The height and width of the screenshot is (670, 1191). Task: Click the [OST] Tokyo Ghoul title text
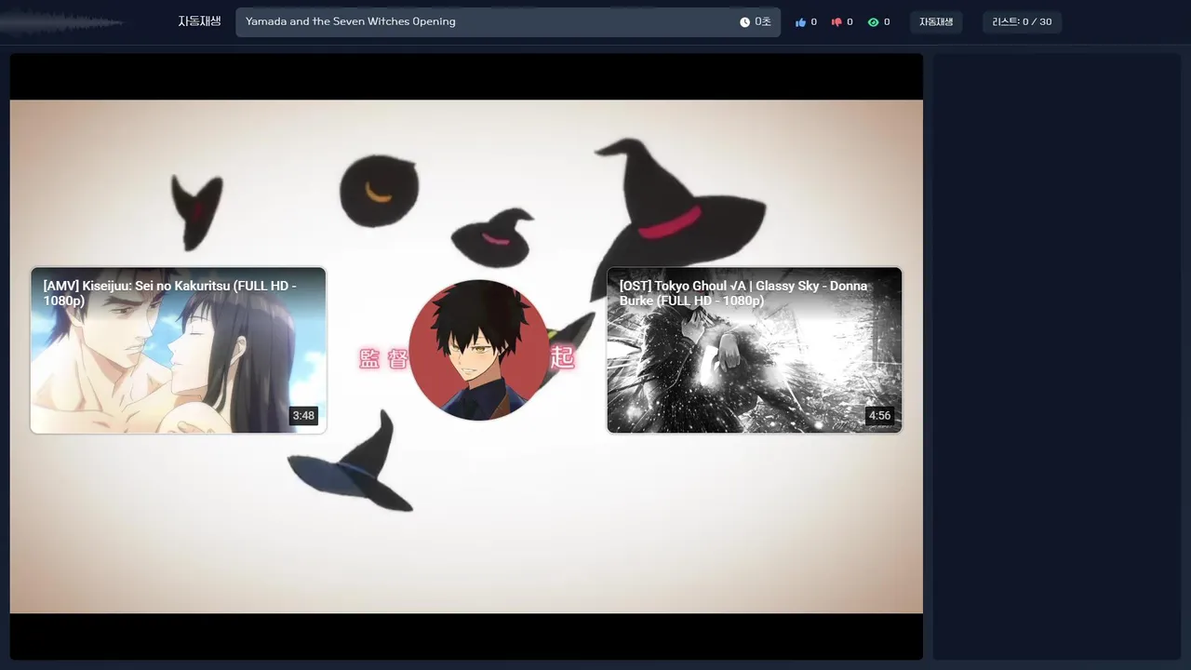coord(743,293)
